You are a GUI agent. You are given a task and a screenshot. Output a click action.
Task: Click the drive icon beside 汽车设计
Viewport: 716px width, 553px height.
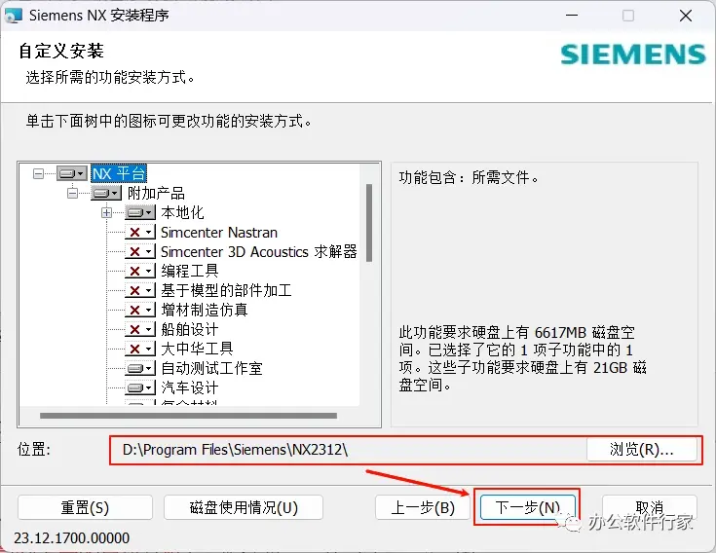pyautogui.click(x=140, y=387)
